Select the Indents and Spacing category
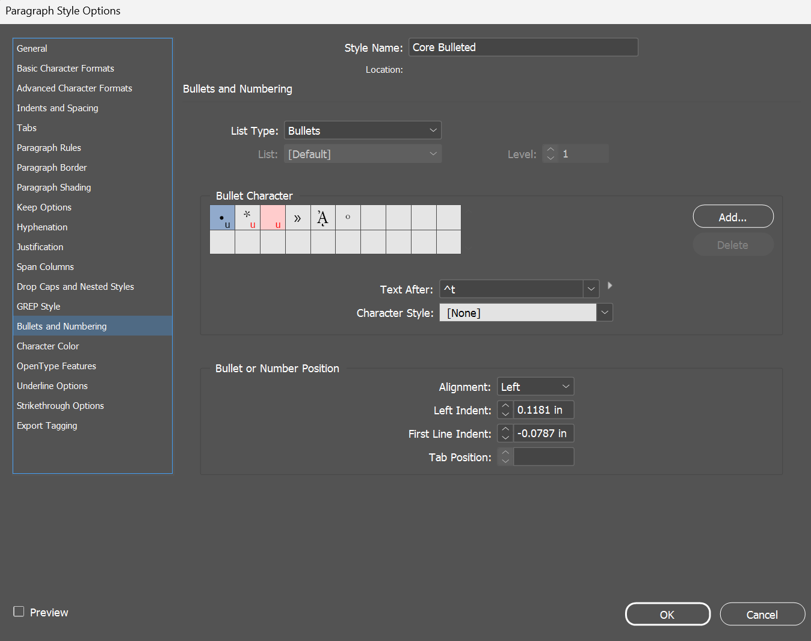The height and width of the screenshot is (641, 811). (57, 108)
